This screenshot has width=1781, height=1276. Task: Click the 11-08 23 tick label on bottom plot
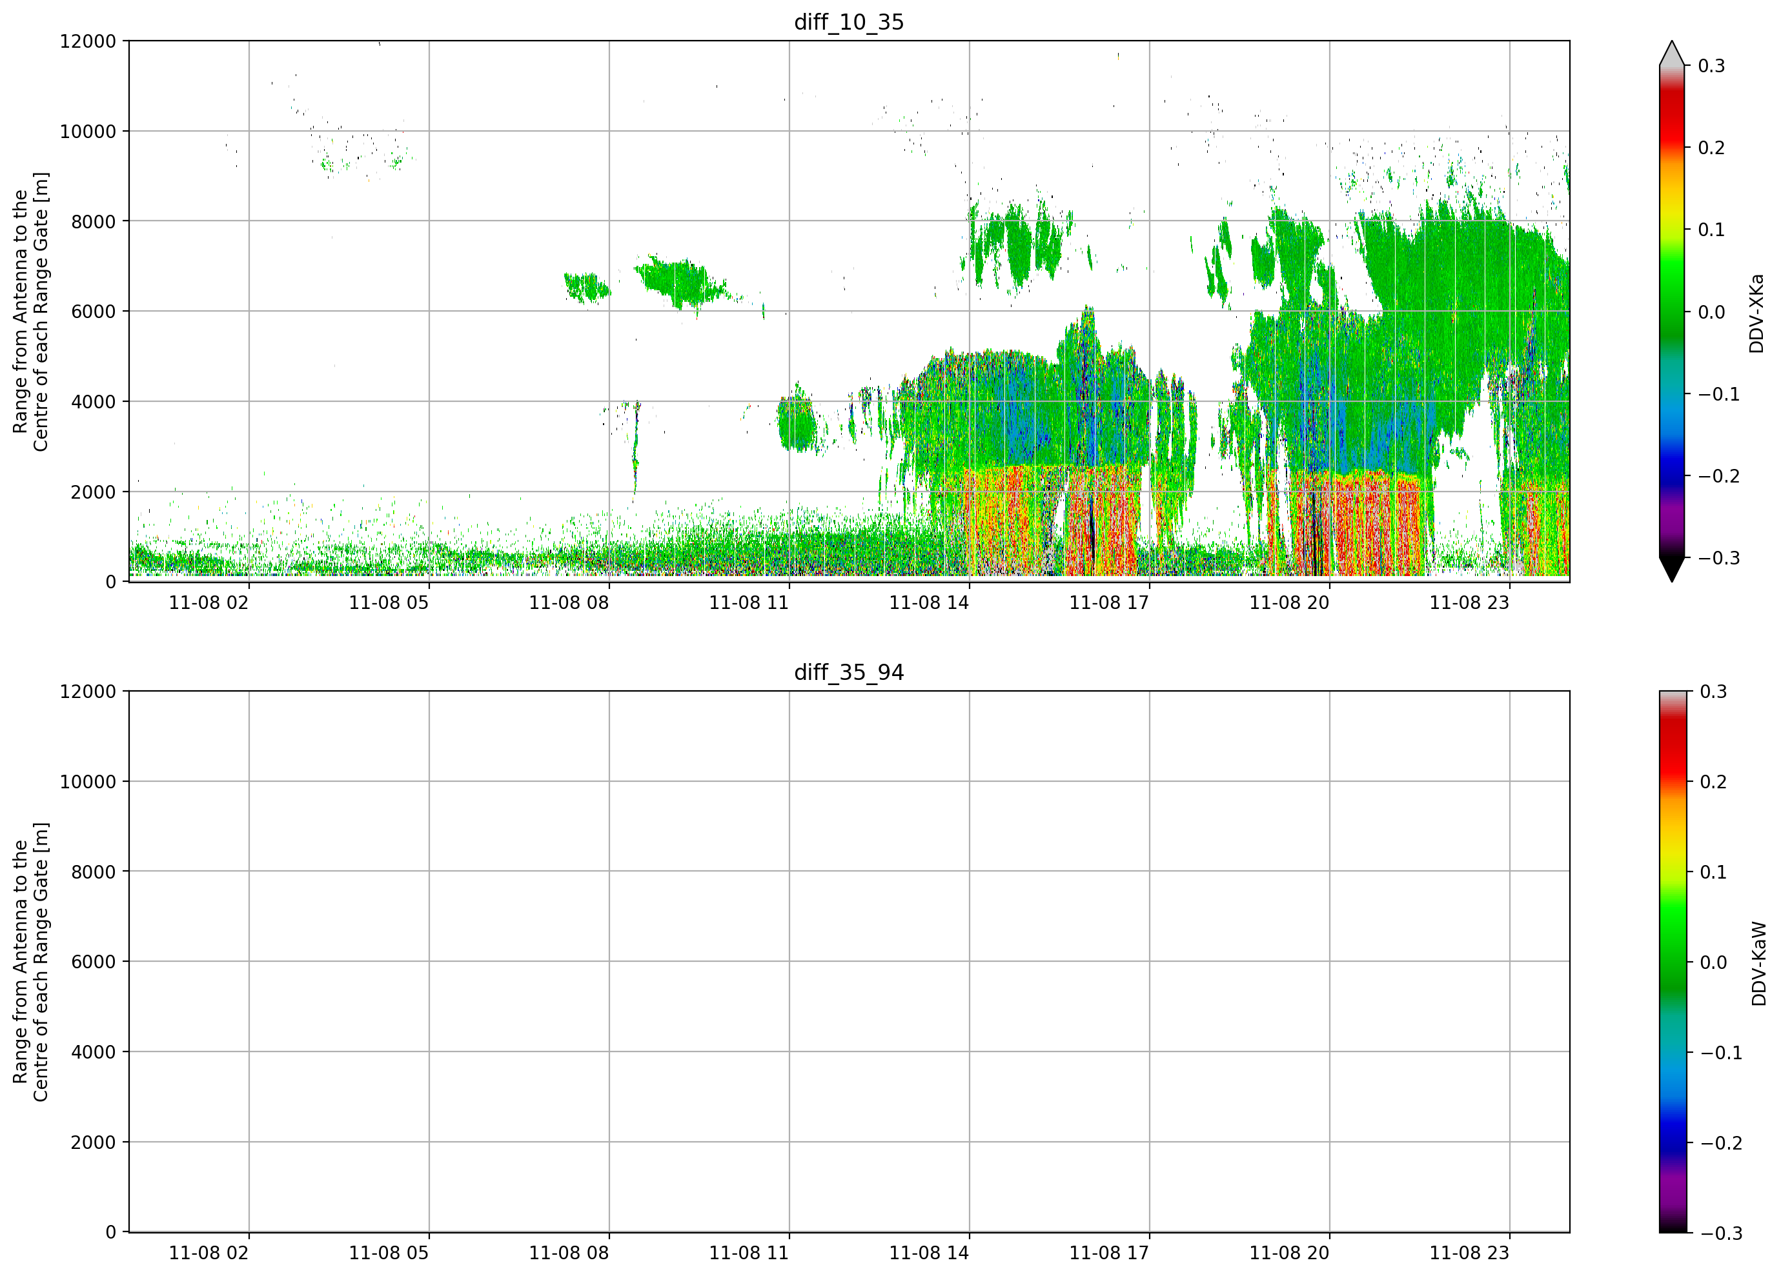(x=1469, y=1253)
